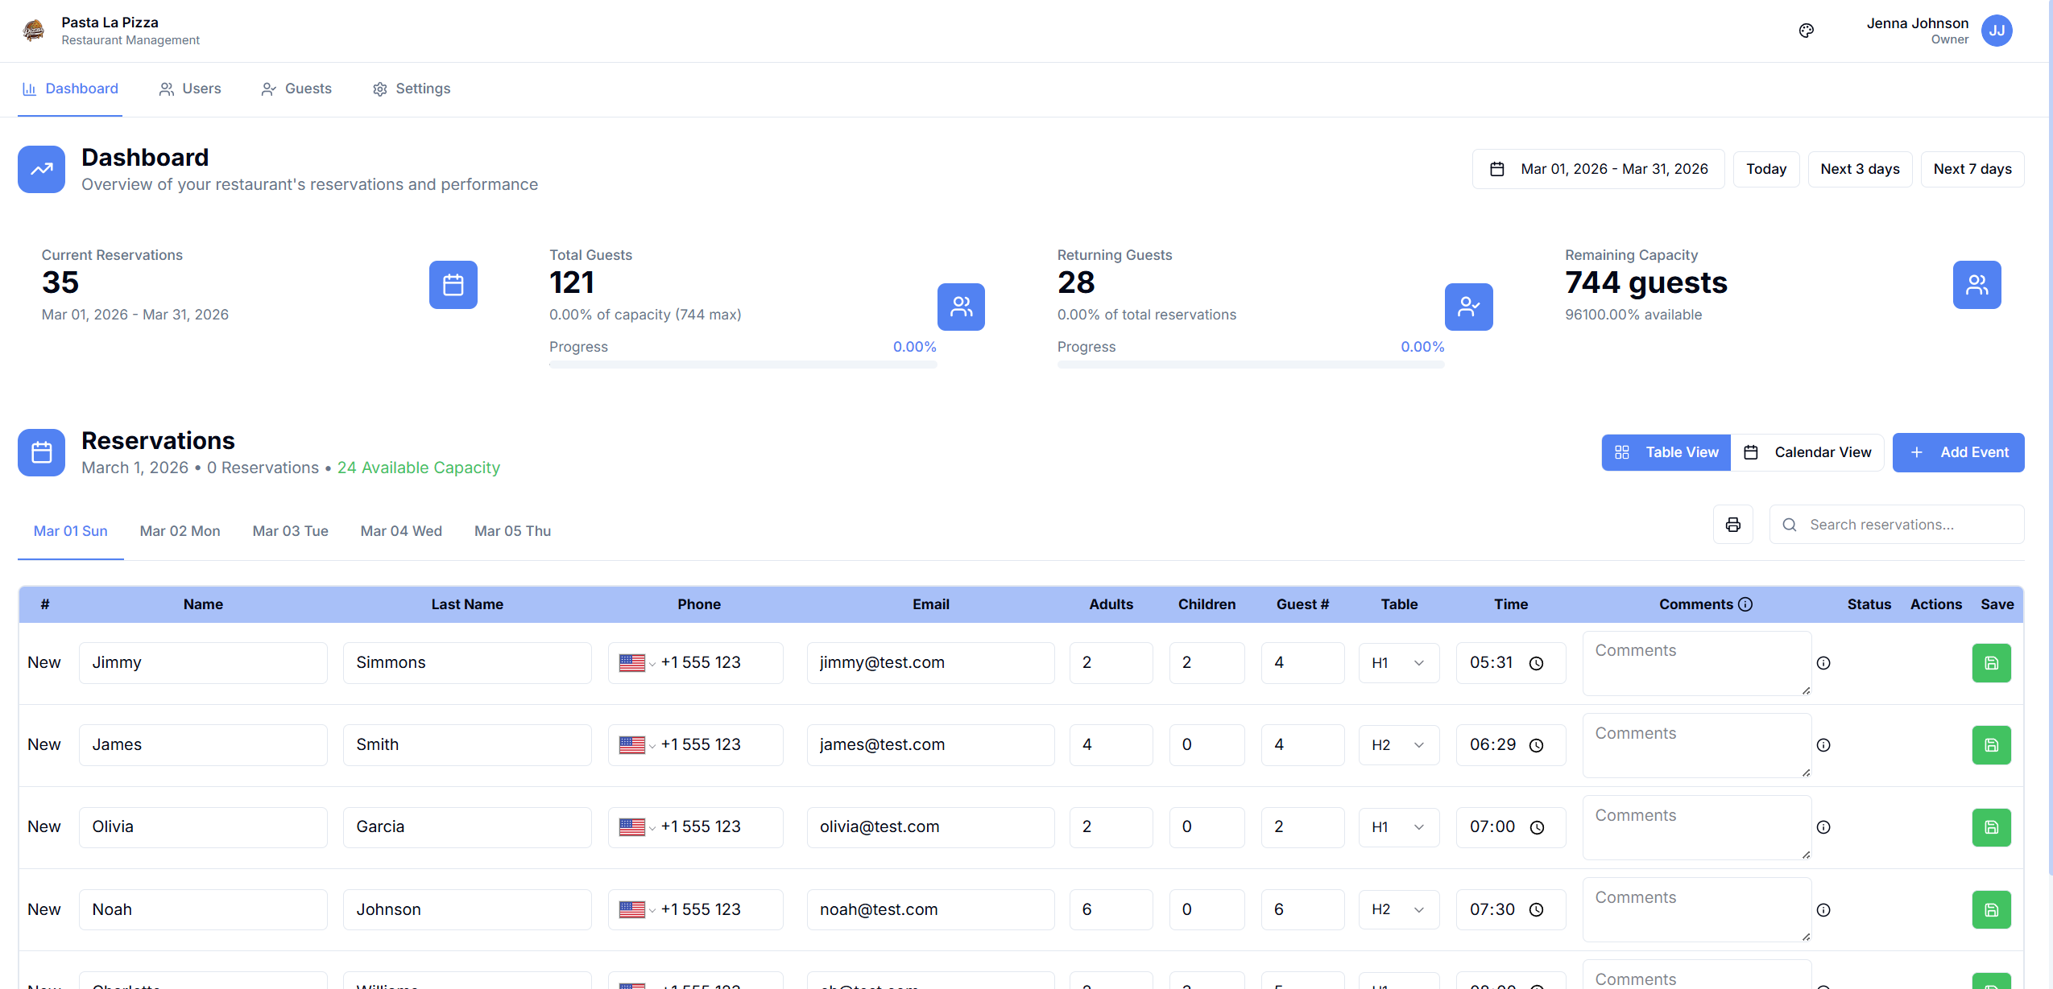Save Noah Johnson's reservation row
Screen dimensions: 2053x989
tap(1990, 909)
